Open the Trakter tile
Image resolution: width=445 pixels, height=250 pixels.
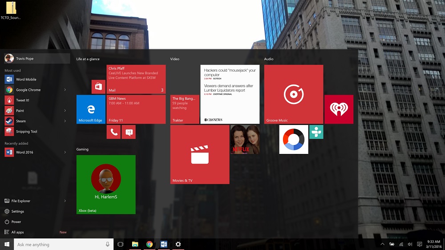185,109
